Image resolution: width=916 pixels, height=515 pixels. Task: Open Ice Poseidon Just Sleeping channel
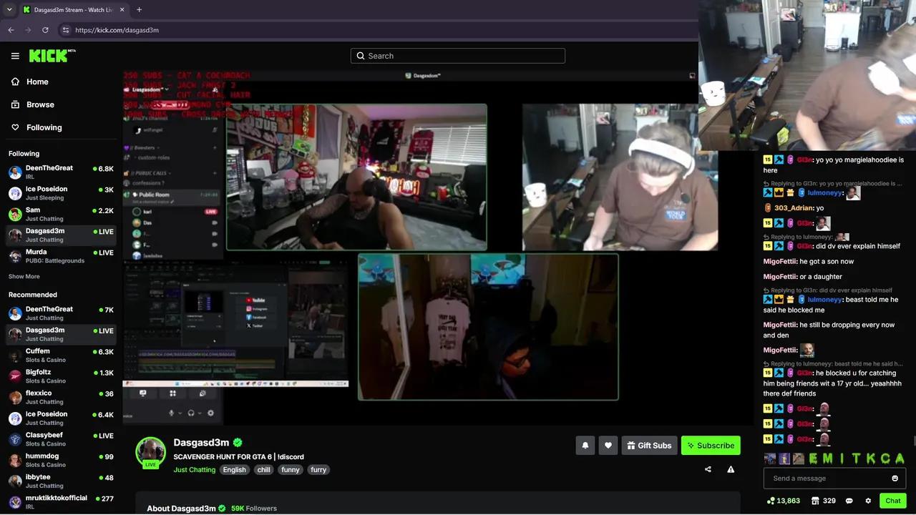62,193
